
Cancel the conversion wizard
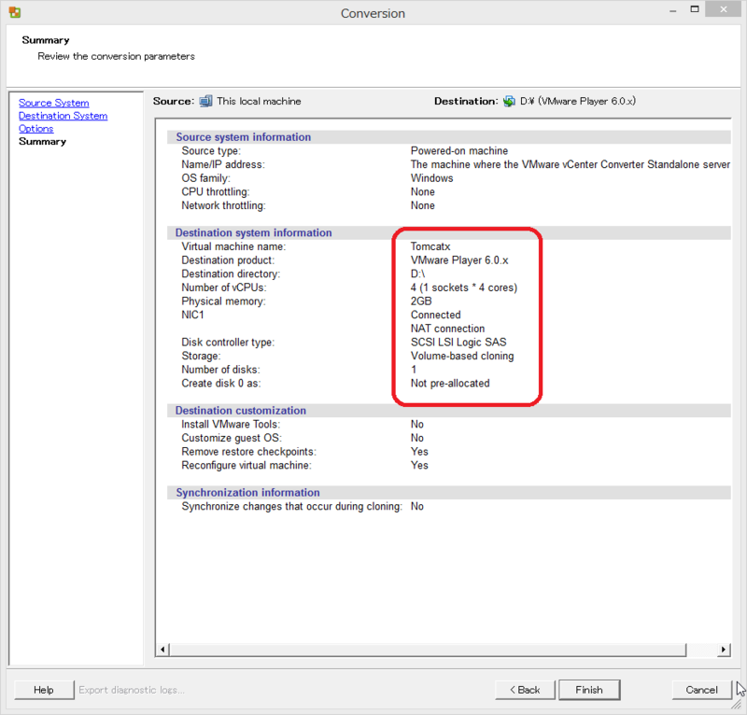(x=701, y=690)
